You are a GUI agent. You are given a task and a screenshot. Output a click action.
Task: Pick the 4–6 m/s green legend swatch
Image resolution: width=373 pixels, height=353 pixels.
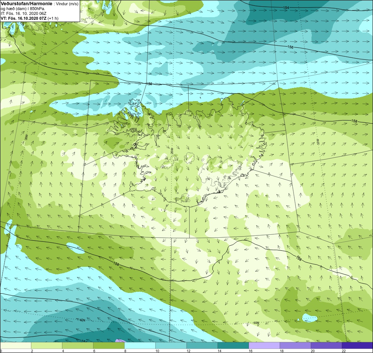[78, 345]
